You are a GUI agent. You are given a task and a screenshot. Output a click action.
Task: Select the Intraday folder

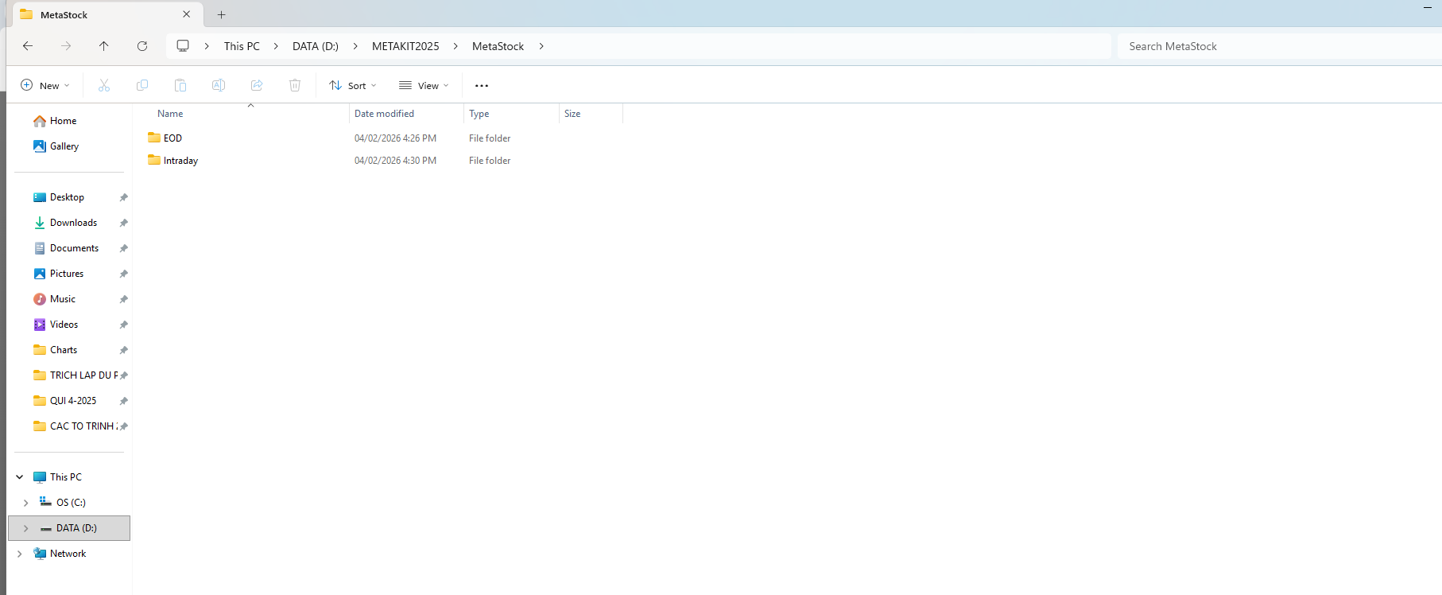point(180,161)
